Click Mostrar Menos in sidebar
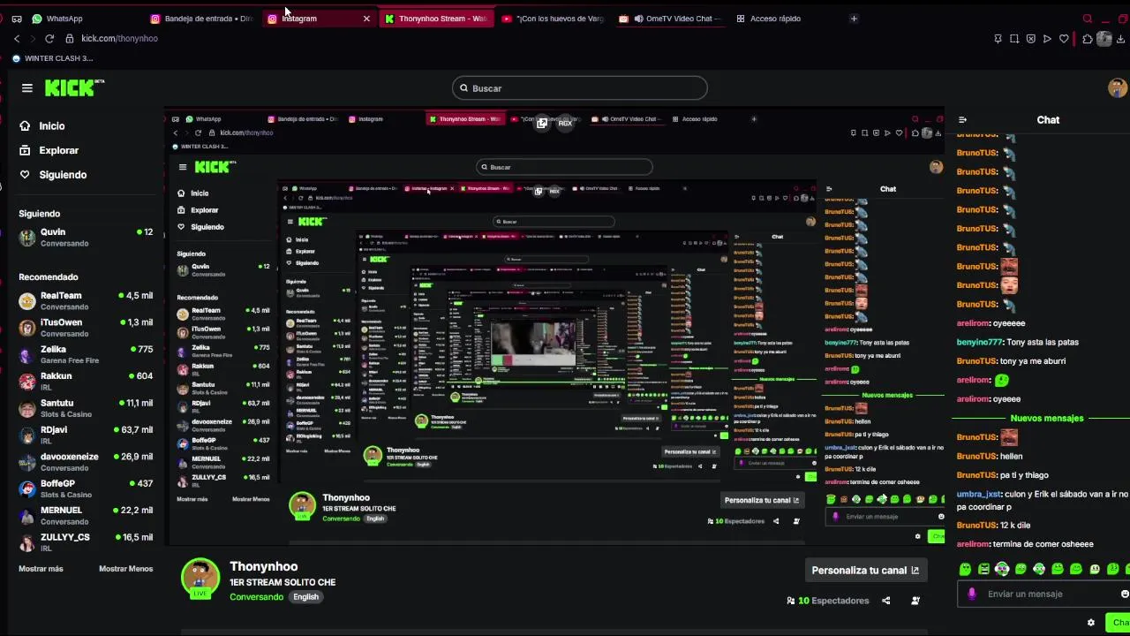 [125, 569]
